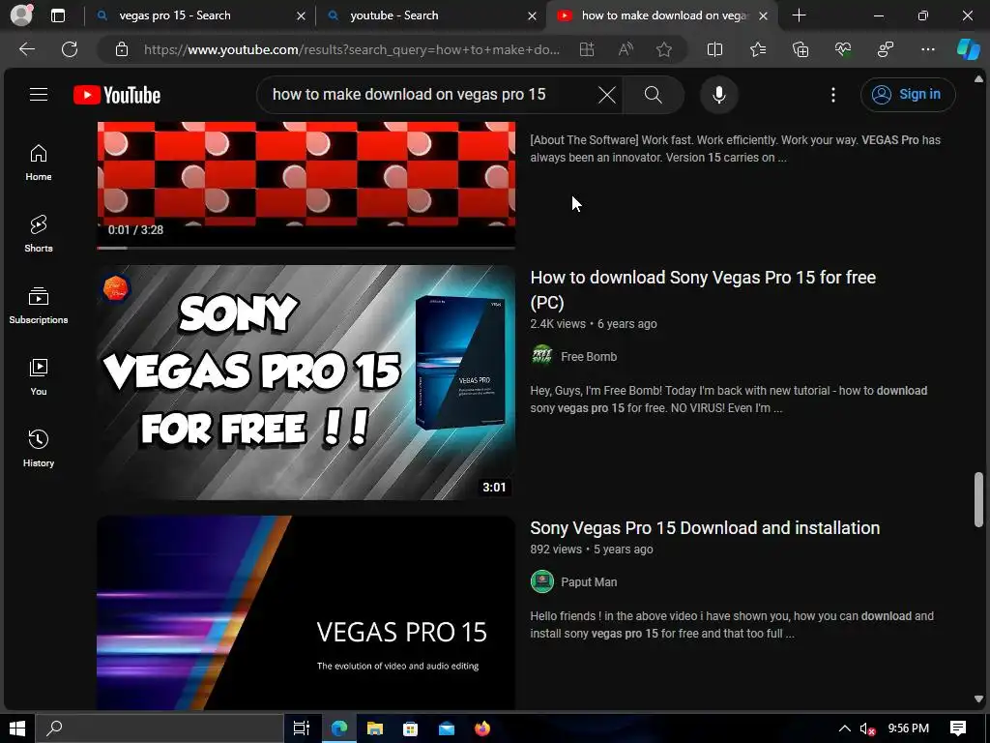Show hidden system tray icons

click(844, 728)
